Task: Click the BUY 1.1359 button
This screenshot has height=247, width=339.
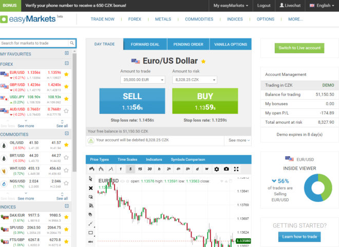Action: [x=205, y=101]
